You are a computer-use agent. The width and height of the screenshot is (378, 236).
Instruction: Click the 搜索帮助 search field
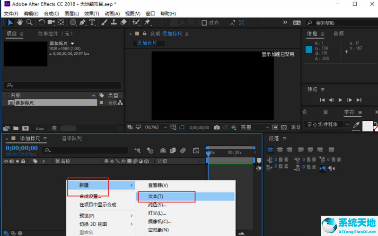tap(342, 23)
